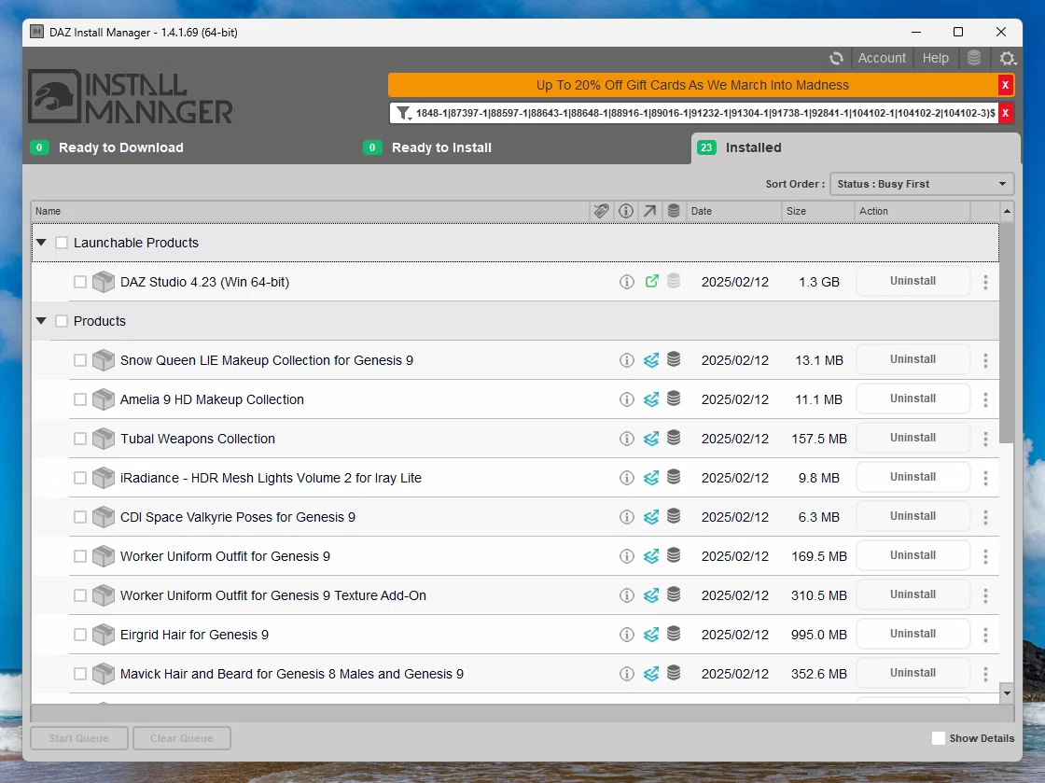Select iRadiance HDR Mesh Lights checkbox
Screen dimensions: 1045x783
pos(80,478)
